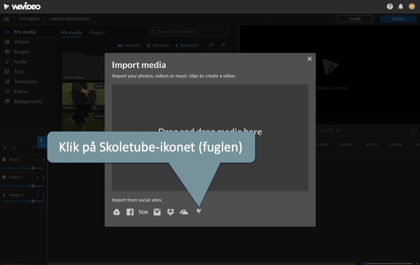Open Text 1 track more options
The width and height of the screenshot is (420, 265).
point(43,159)
